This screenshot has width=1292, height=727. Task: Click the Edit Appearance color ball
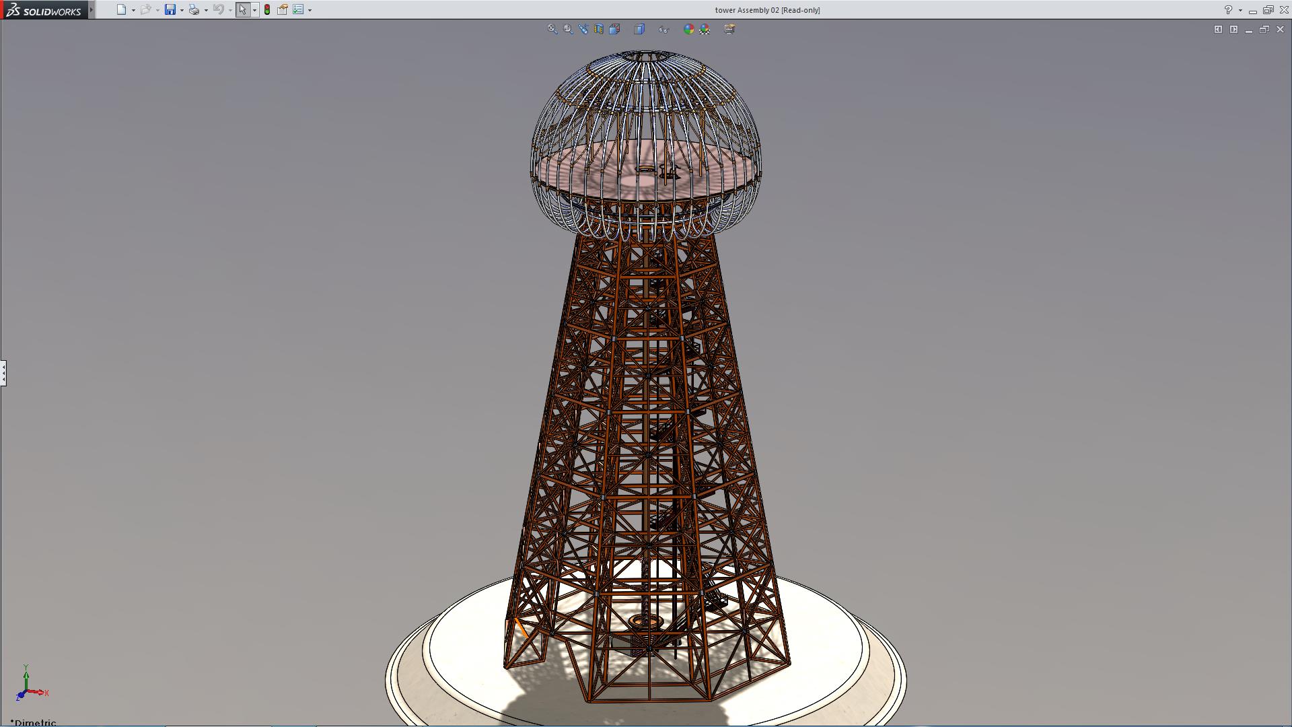(x=688, y=29)
